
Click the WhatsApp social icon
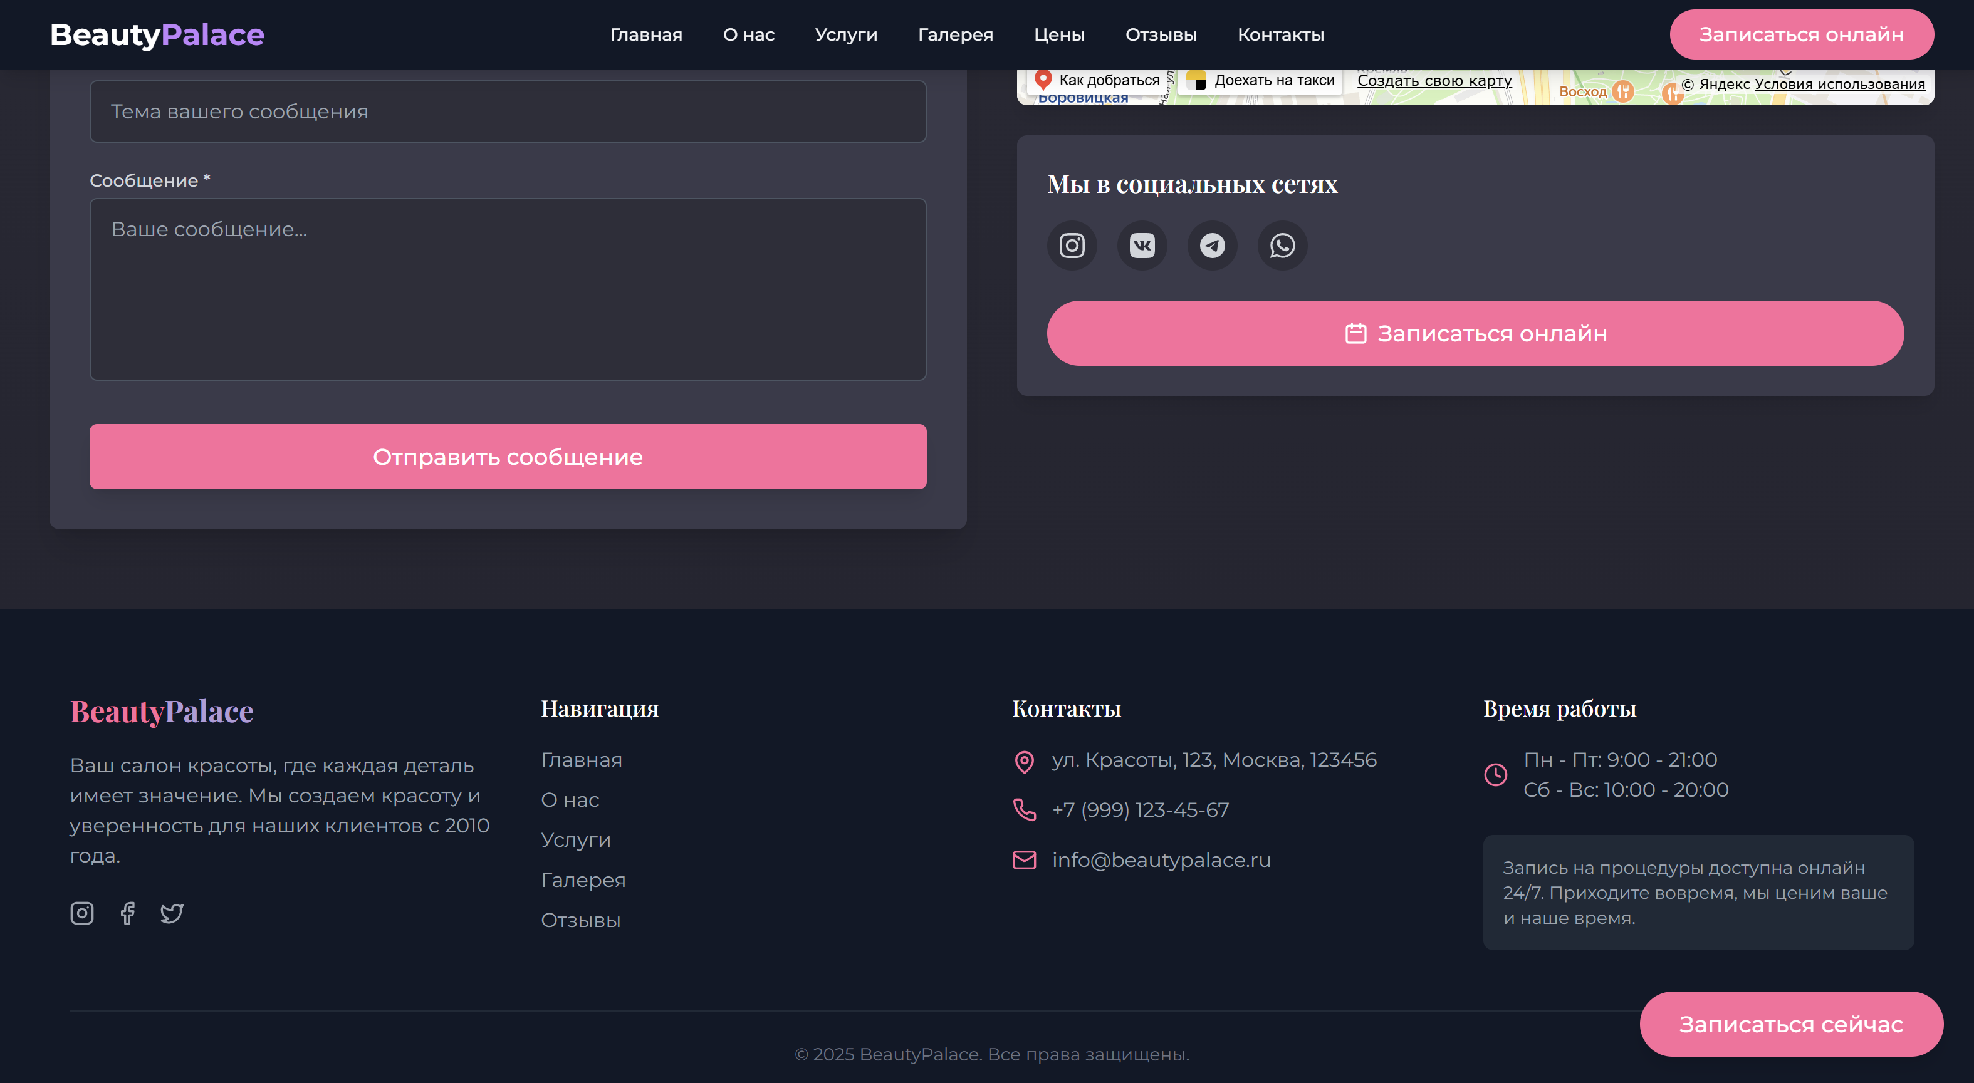coord(1282,246)
